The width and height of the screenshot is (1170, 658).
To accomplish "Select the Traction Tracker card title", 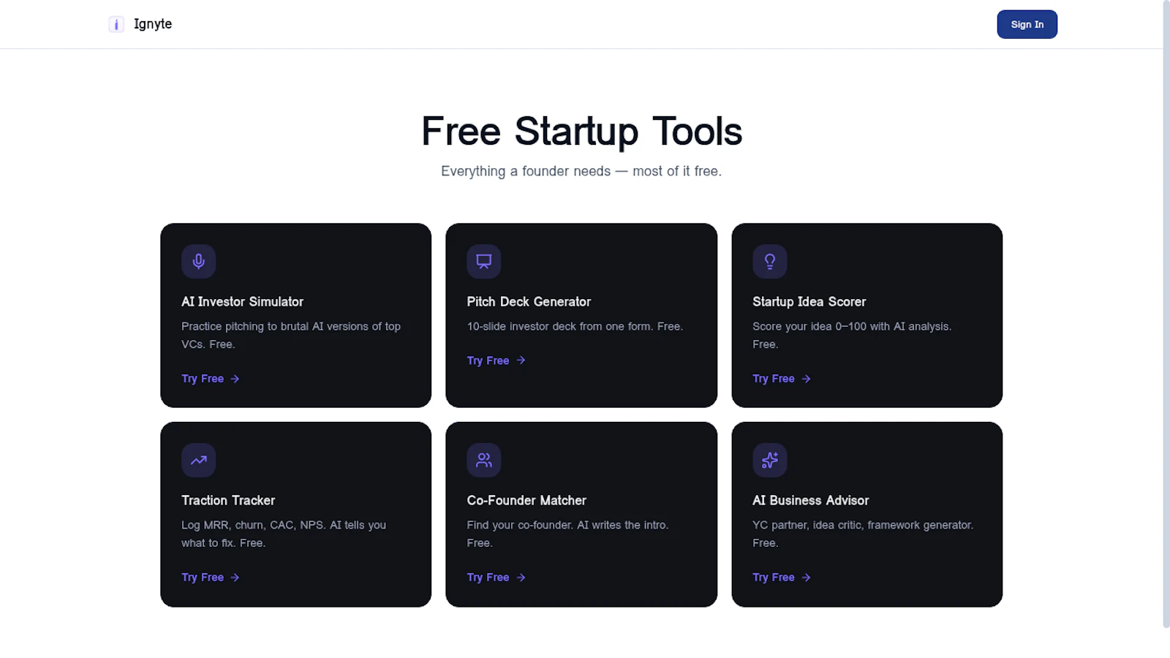I will 228,501.
